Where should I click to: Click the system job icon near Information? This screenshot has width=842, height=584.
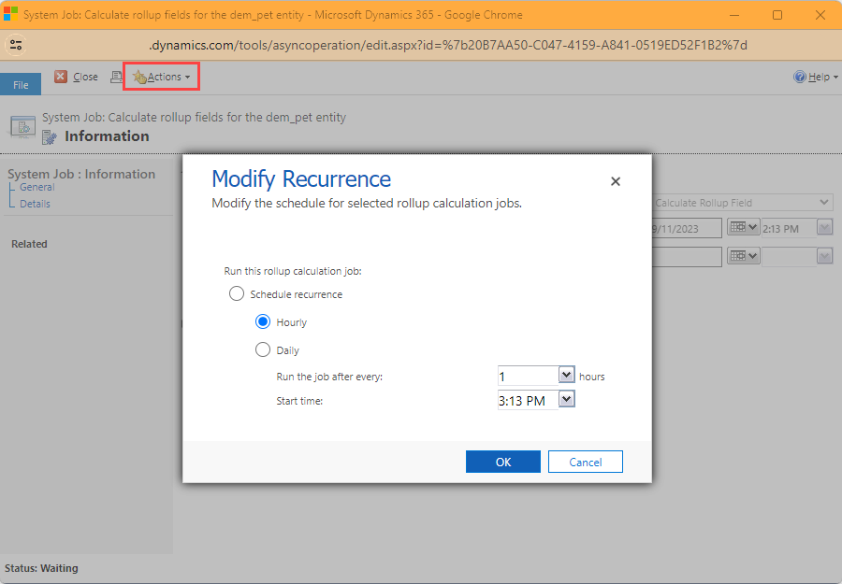point(50,137)
